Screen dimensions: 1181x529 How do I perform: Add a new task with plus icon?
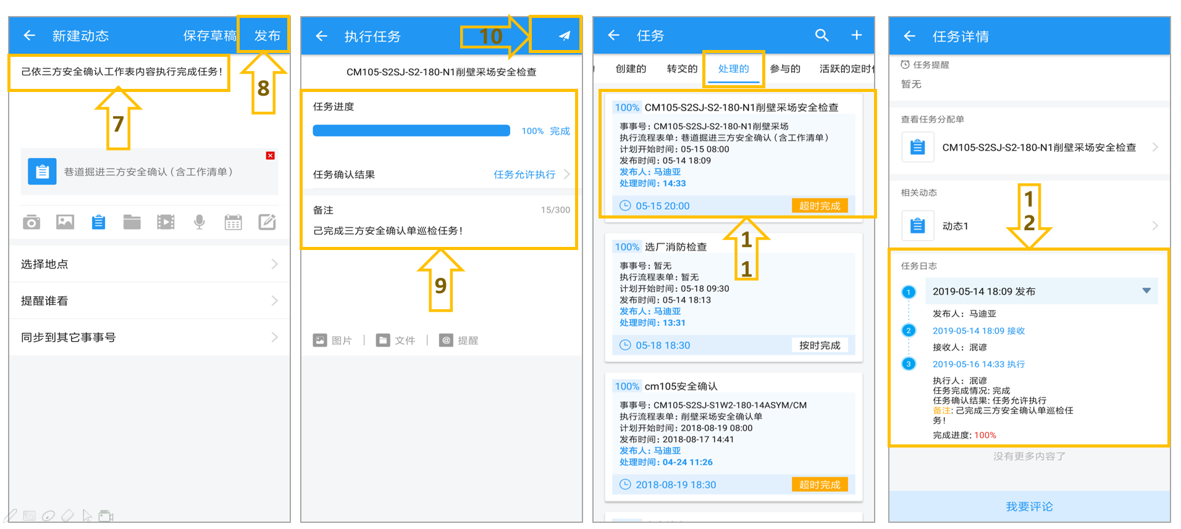tap(856, 35)
